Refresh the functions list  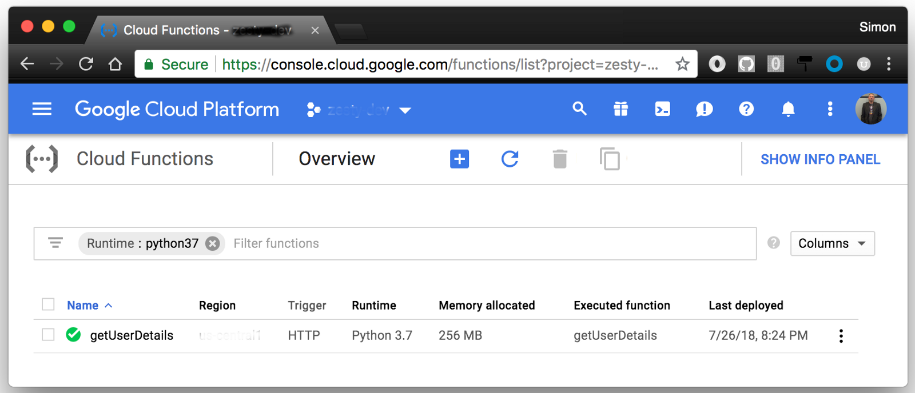click(x=510, y=159)
